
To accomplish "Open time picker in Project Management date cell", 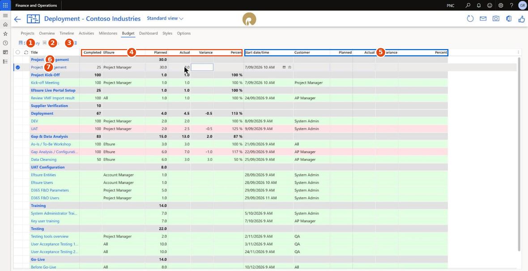I will click(290, 68).
